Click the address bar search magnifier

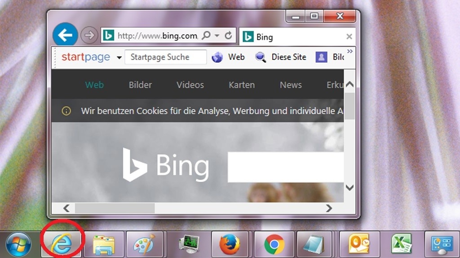point(206,35)
